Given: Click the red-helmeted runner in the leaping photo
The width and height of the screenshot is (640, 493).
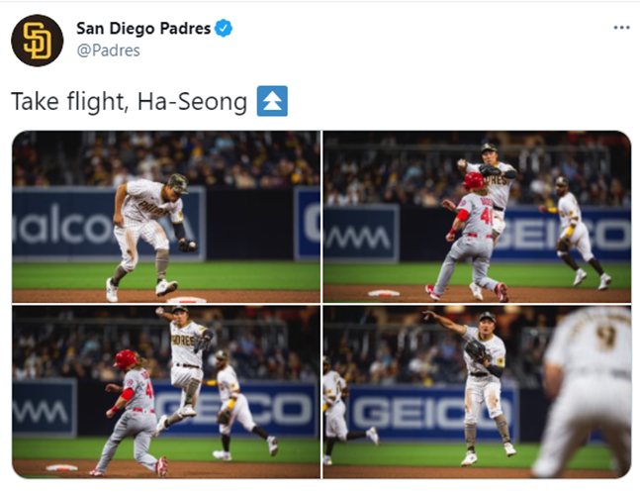Looking at the screenshot, I should [x=132, y=413].
